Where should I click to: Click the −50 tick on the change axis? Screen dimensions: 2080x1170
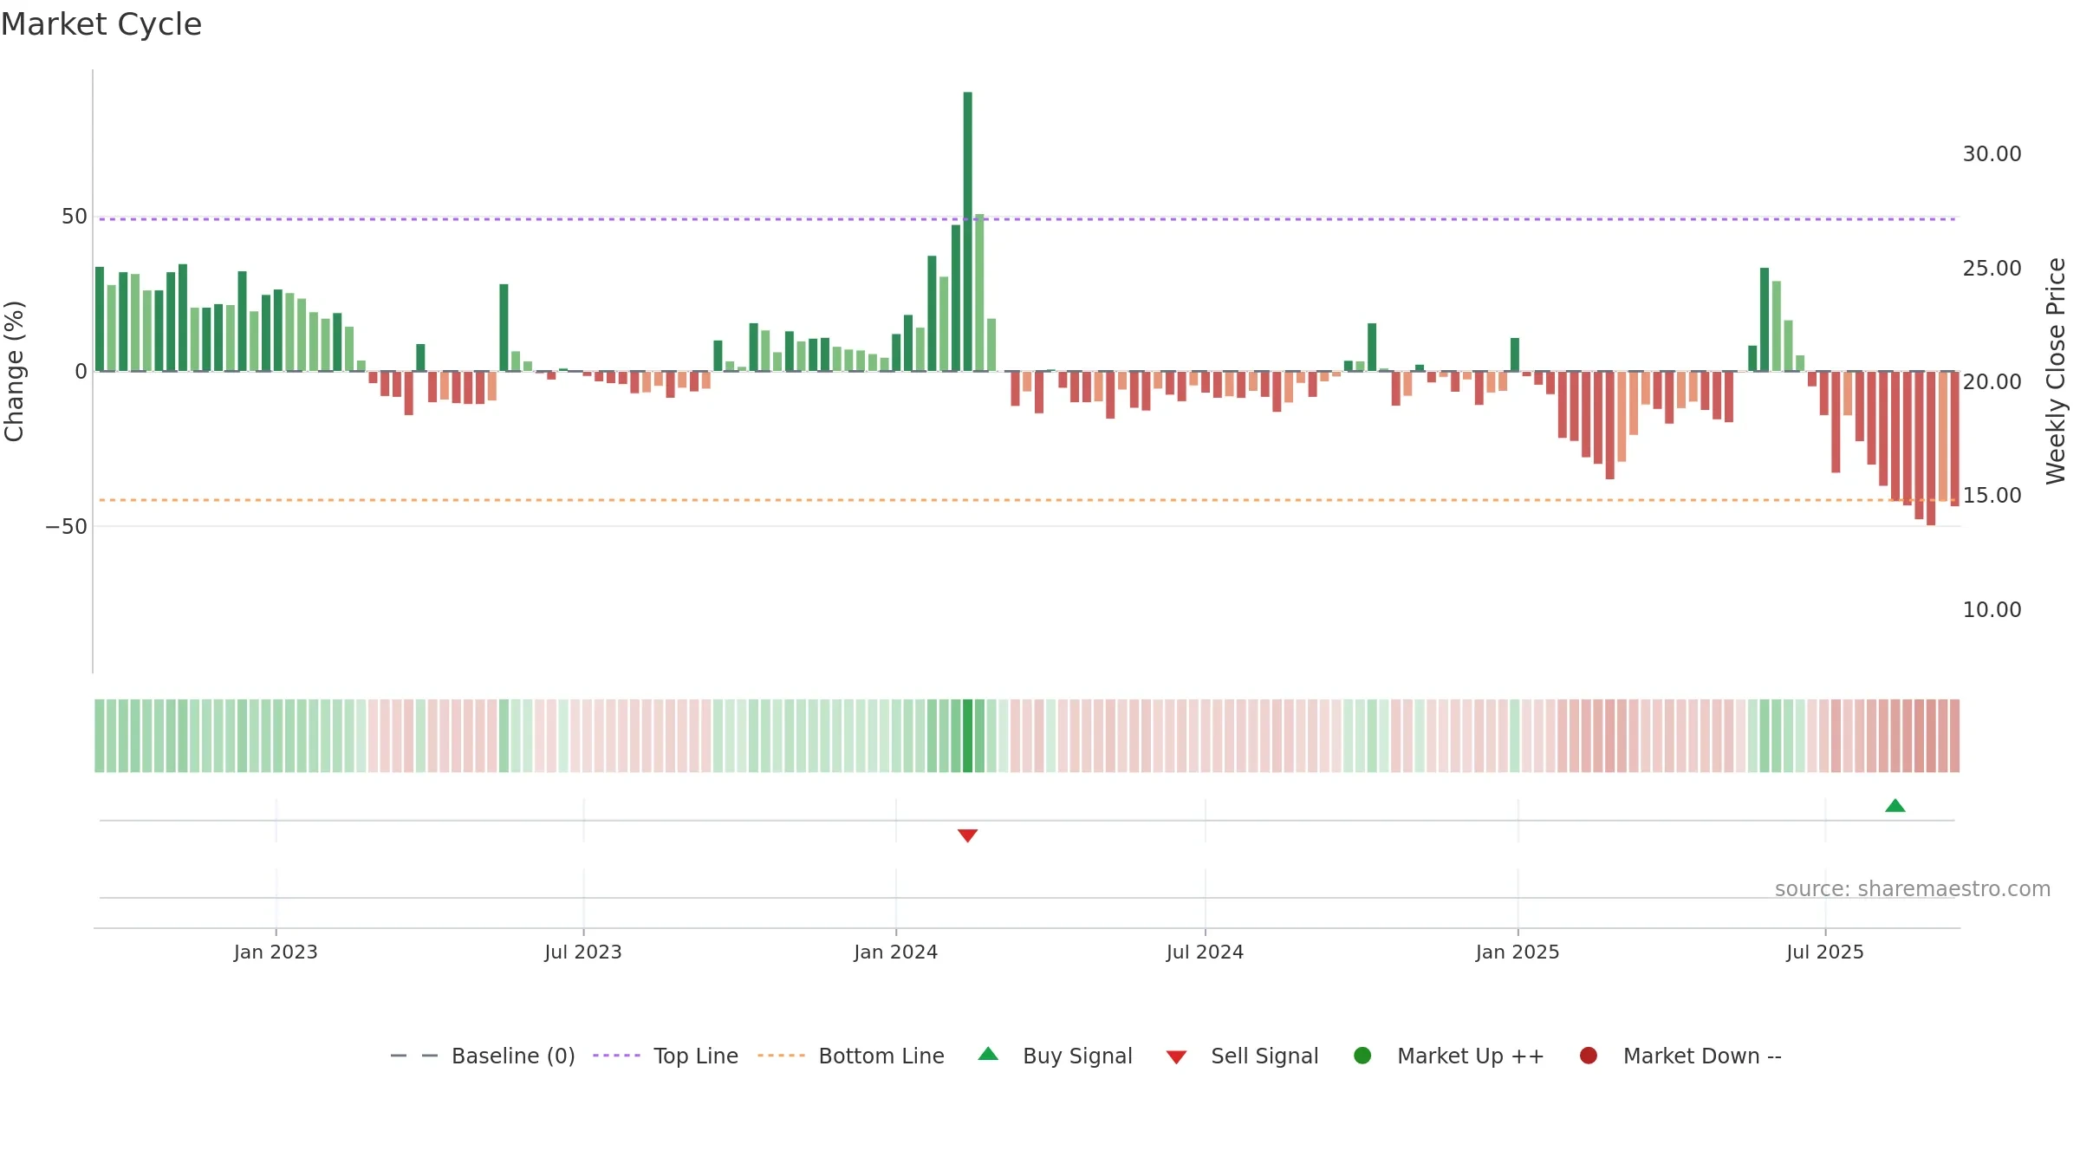point(67,526)
